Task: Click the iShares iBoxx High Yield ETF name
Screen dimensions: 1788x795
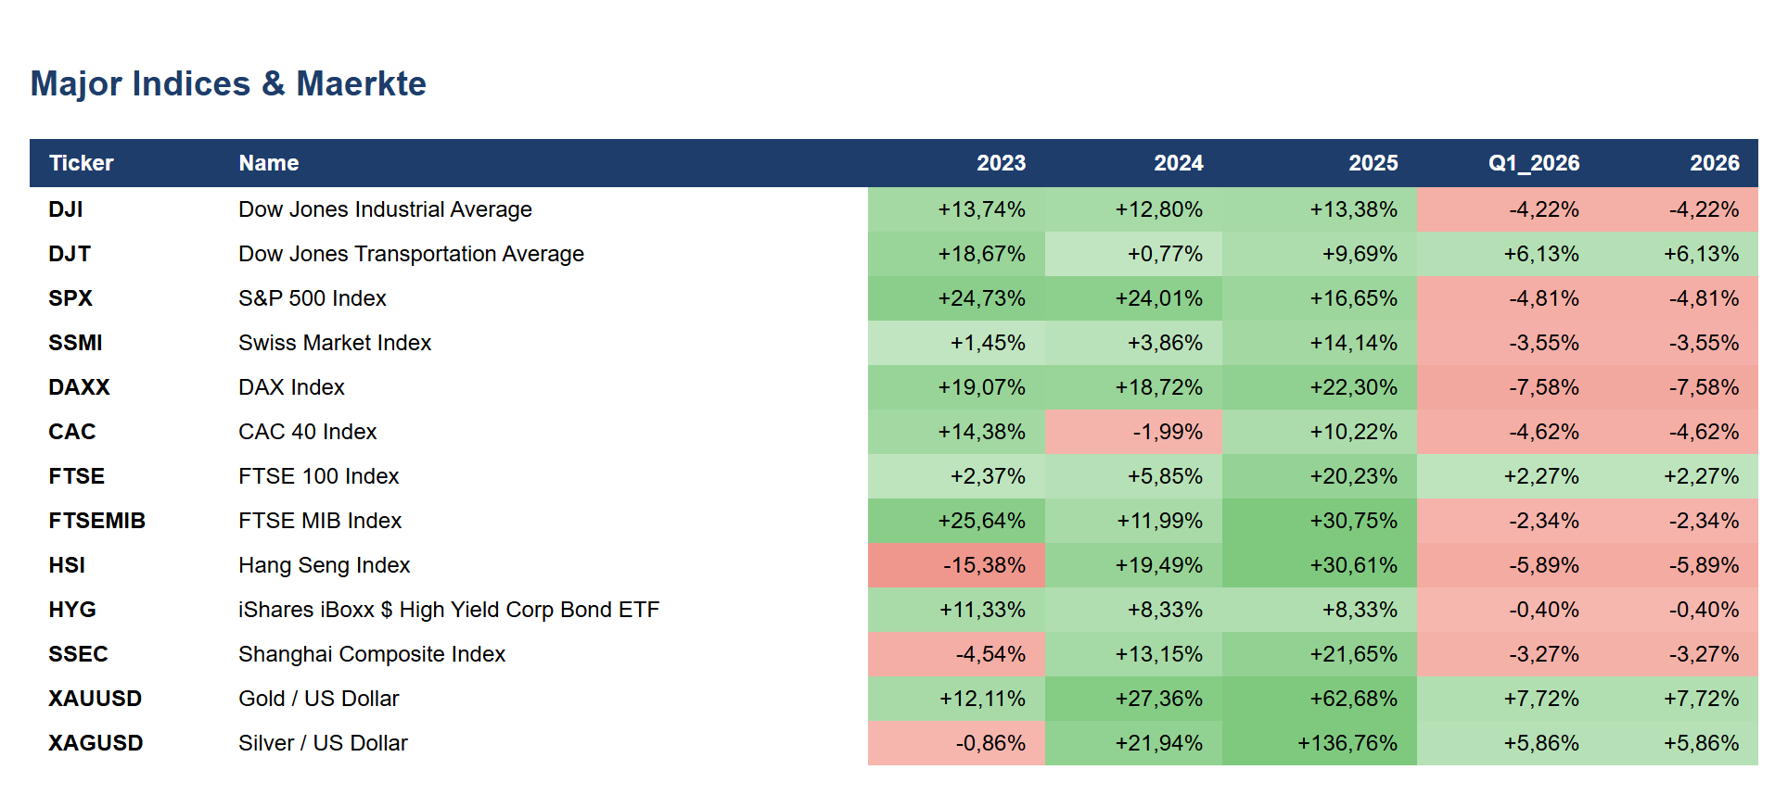Action: tap(449, 610)
